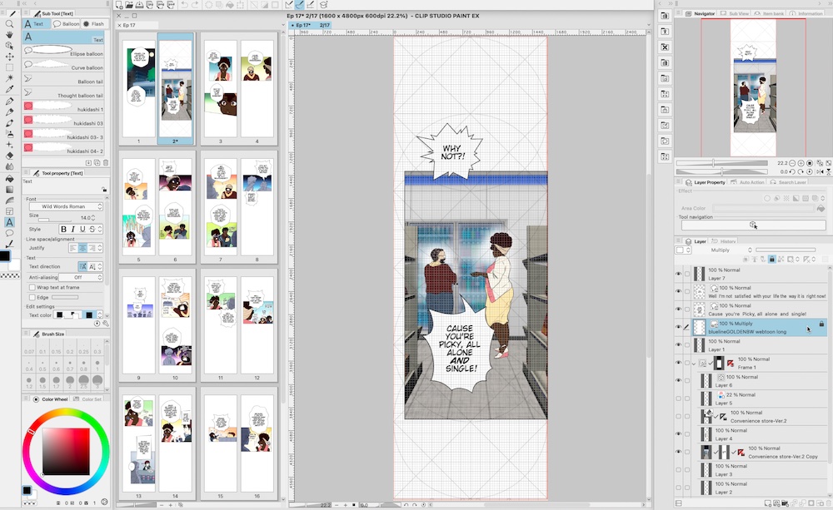The image size is (833, 510).
Task: Click the zoom in button in Navigator
Action: (x=801, y=163)
